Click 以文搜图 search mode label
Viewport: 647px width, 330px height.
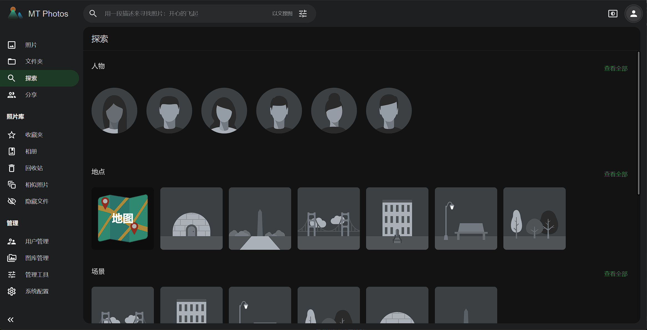tap(282, 14)
